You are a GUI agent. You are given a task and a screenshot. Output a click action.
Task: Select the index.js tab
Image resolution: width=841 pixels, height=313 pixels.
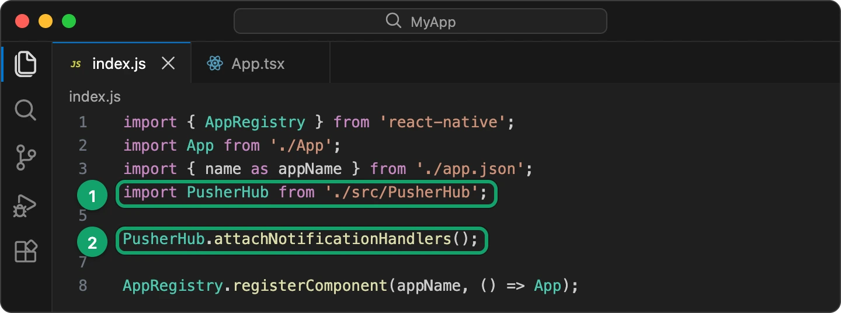[x=121, y=63]
